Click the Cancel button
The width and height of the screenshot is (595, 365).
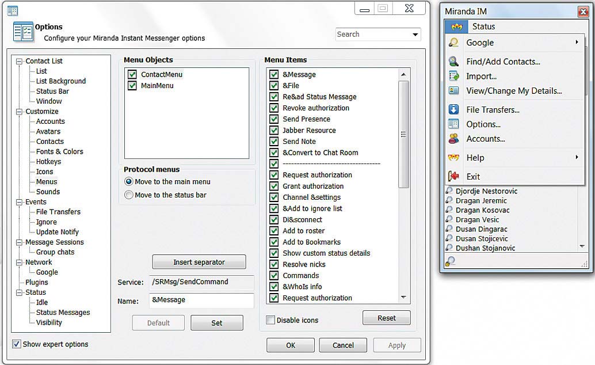(343, 345)
